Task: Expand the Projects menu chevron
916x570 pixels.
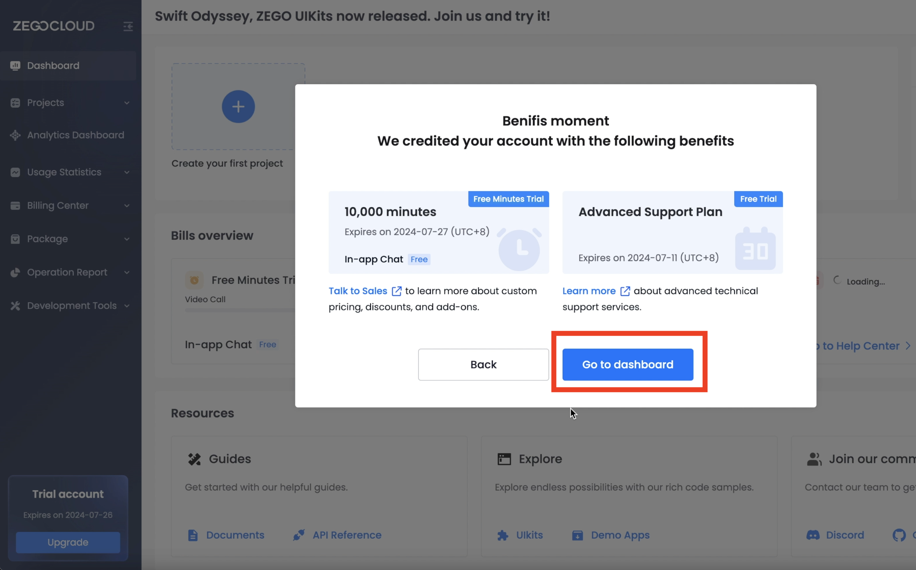Action: click(127, 103)
